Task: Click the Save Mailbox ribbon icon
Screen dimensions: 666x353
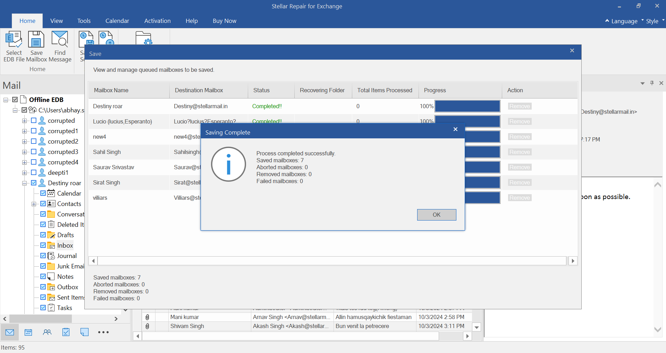Action: coord(36,40)
